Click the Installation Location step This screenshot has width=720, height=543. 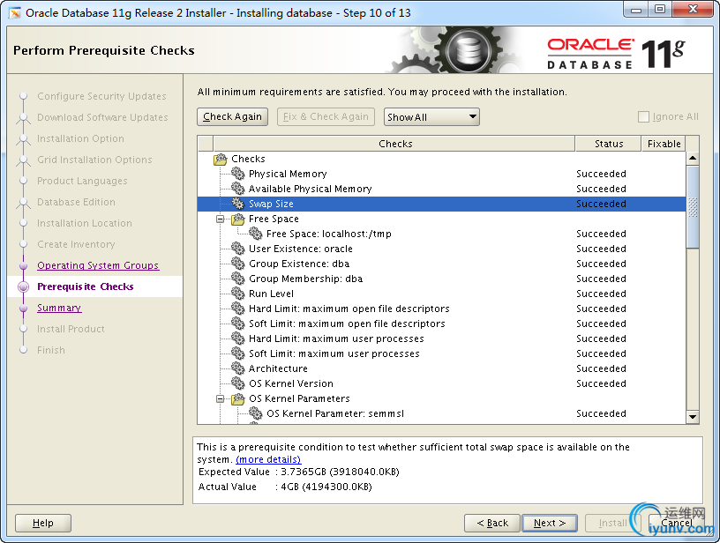85,223
